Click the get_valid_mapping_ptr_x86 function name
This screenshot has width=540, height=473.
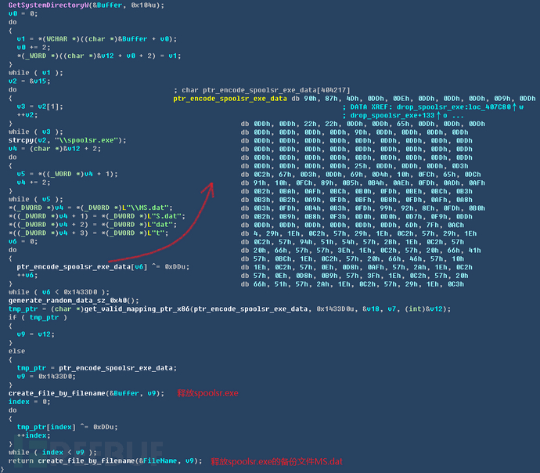point(137,309)
